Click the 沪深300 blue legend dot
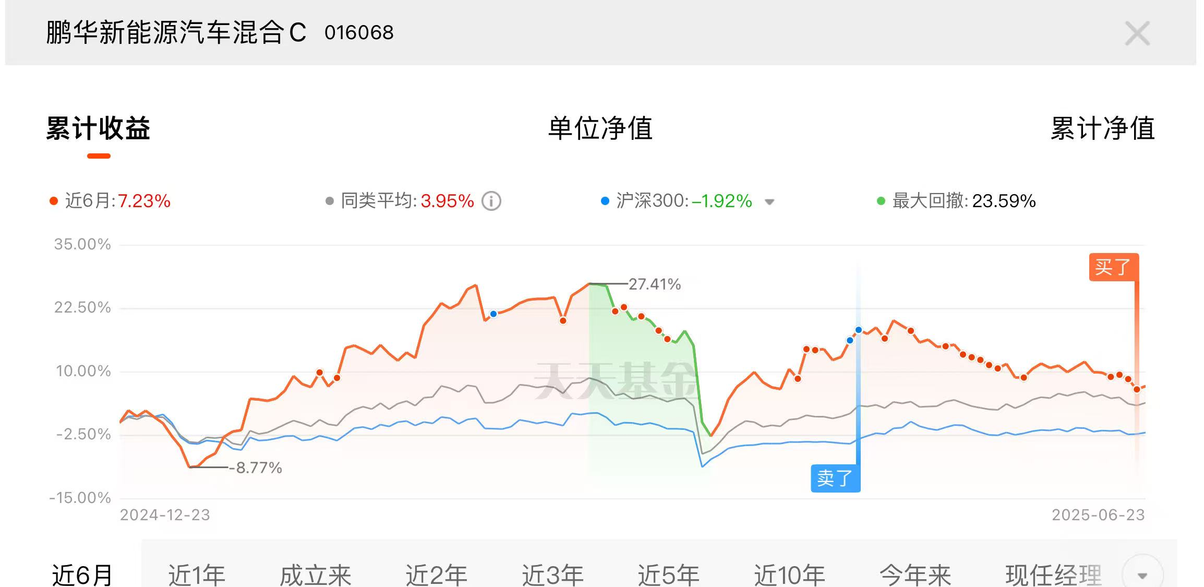Viewport: 1204px width, 587px height. tap(605, 201)
